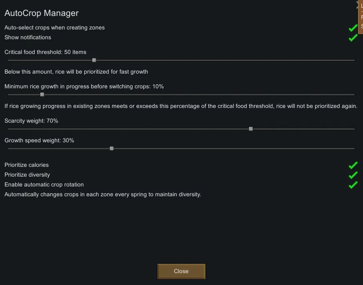Set Growth speed weight slider to maximum end
This screenshot has width=363, height=285.
354,148
